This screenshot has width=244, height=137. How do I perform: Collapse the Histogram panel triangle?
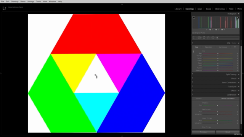[239, 14]
